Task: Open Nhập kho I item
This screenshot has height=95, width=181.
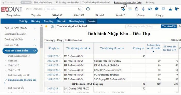Action: 13,61
